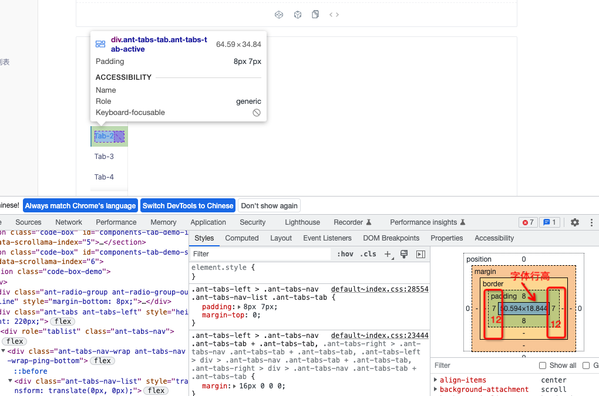The width and height of the screenshot is (599, 396).
Task: Open the demo in StackBlitz cube icon
Action: click(298, 15)
